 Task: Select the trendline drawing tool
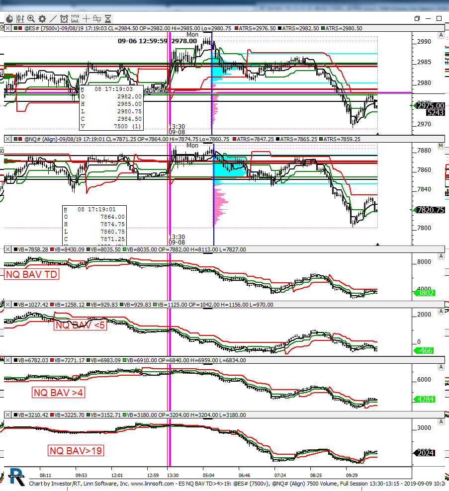click(x=53, y=19)
